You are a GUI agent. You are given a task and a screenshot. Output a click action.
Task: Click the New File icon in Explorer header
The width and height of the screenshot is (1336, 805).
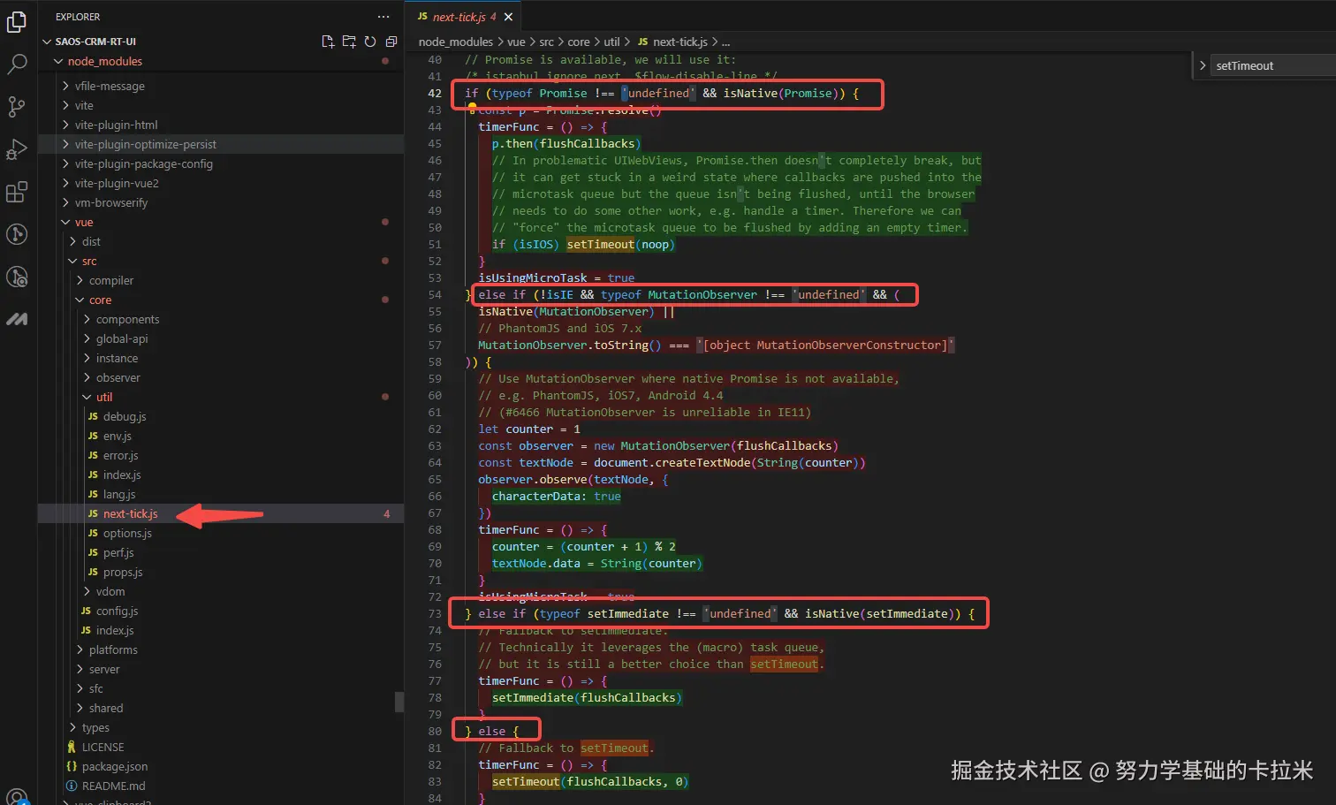(x=328, y=42)
